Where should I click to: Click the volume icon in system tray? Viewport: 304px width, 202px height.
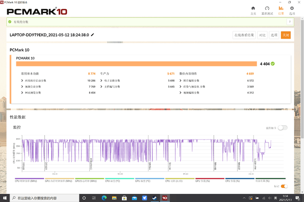[x=270, y=198]
